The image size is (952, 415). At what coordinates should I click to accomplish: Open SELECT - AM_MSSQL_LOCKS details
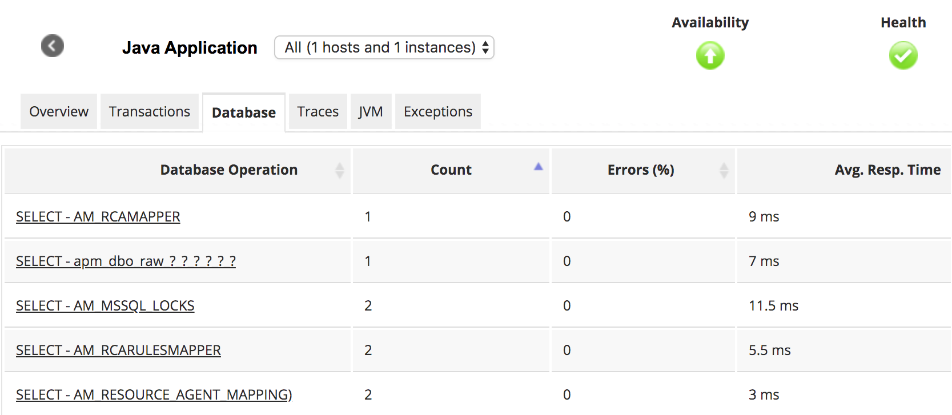click(105, 305)
